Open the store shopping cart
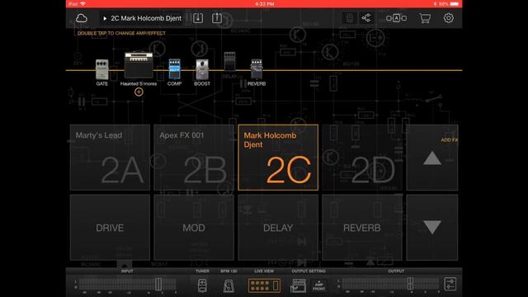This screenshot has width=528, height=297. [425, 18]
